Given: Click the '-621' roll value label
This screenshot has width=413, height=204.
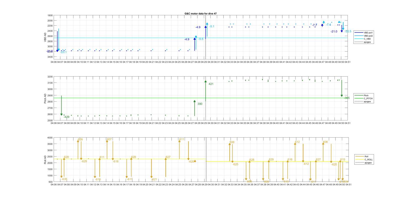Looking at the screenshot, I should (154, 180).
